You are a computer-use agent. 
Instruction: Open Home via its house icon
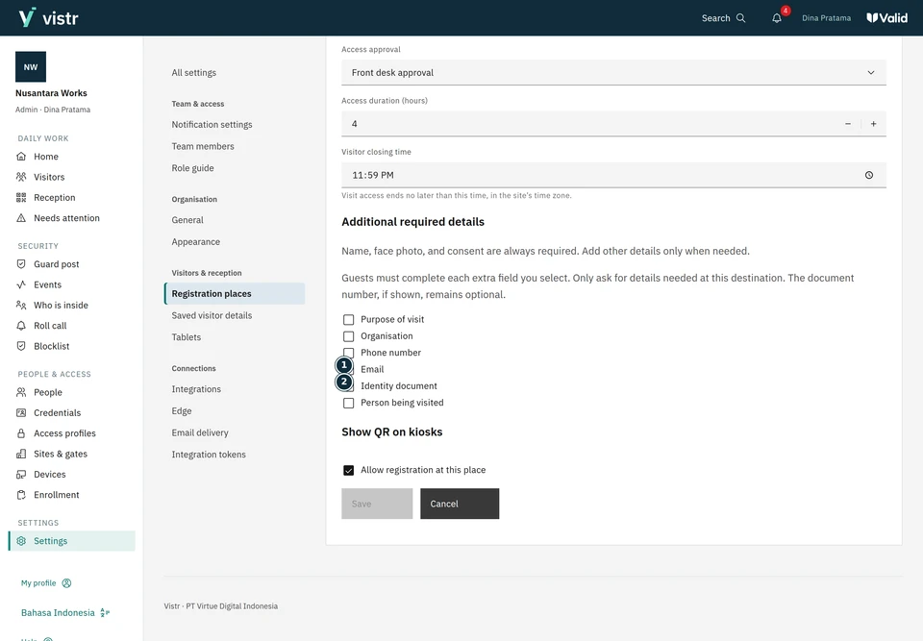(x=21, y=157)
